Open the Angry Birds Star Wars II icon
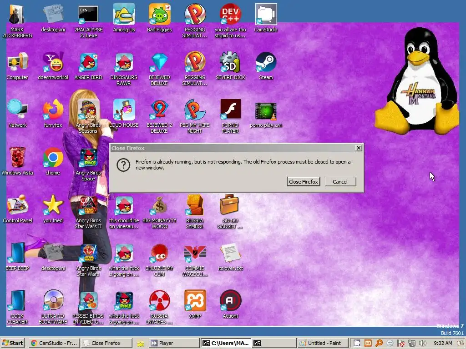Viewport: 466px width, 349px height. click(x=88, y=212)
